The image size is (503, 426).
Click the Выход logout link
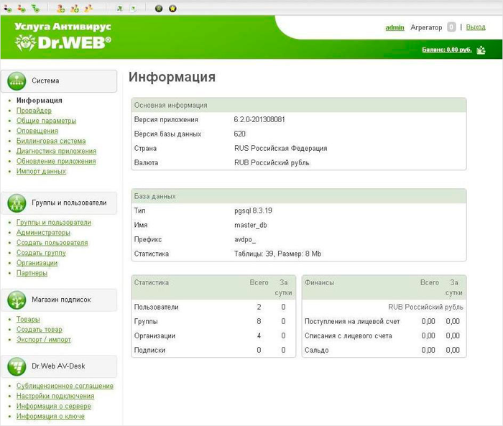click(x=476, y=27)
